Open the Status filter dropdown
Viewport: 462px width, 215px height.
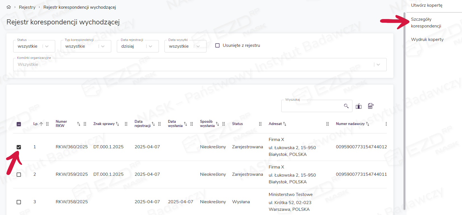(47, 46)
